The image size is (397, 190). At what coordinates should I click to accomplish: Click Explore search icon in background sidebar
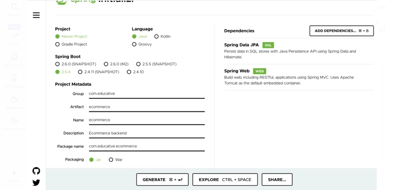pos(14,6)
